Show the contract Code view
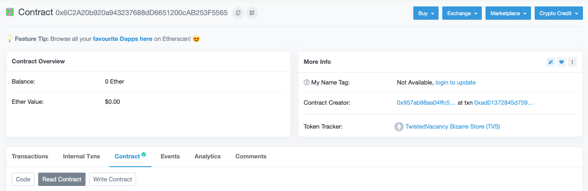This screenshot has height=191, width=588. point(23,180)
